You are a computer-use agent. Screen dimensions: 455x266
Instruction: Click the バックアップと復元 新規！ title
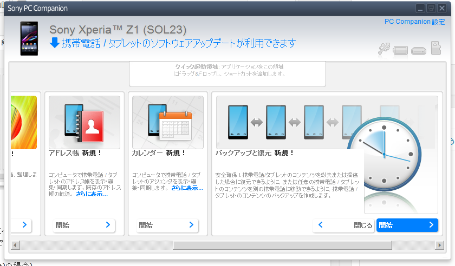pyautogui.click(x=255, y=153)
